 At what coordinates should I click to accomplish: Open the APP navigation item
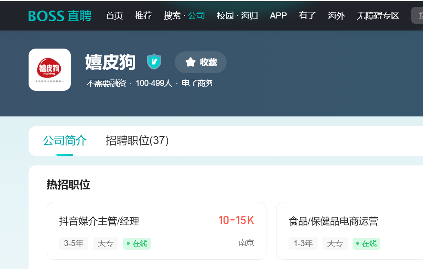[x=279, y=16]
